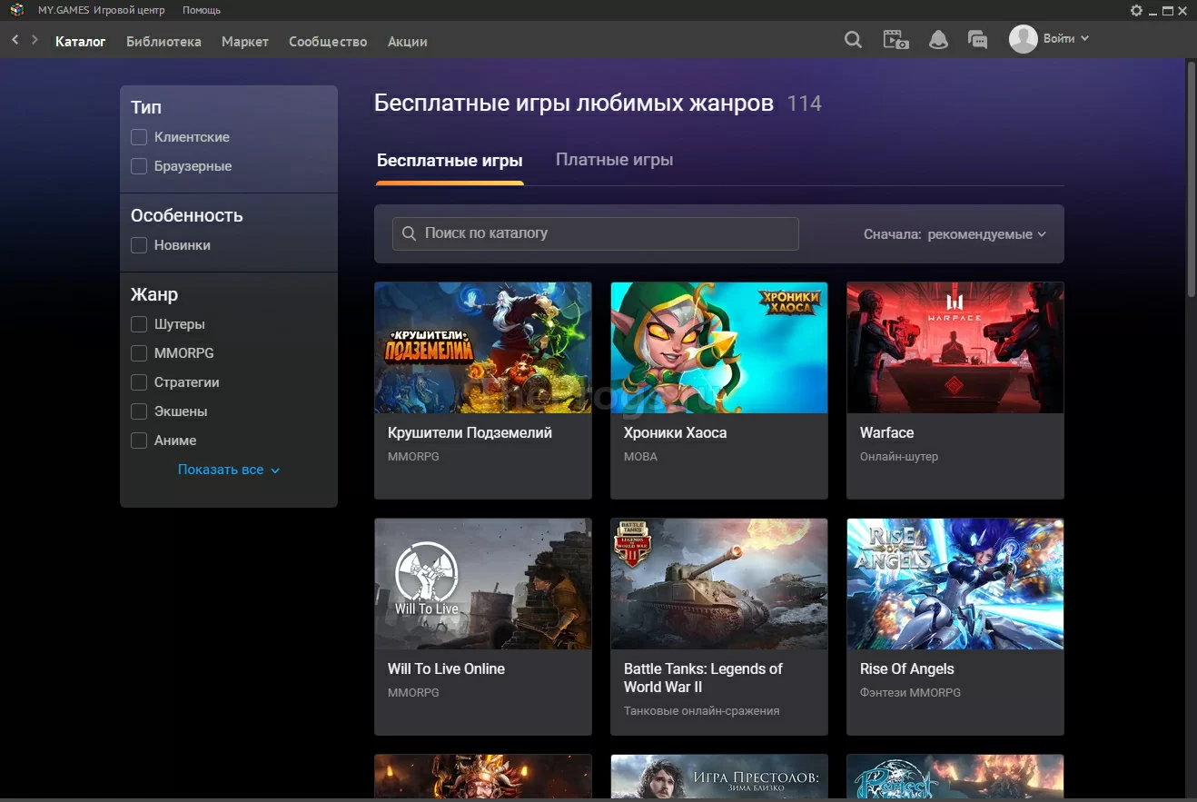Screen dimensions: 1197x802
Task: Click the settings gear icon
Action: click(1136, 11)
